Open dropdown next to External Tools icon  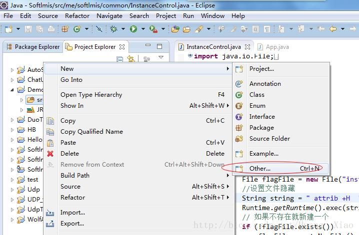(163, 29)
